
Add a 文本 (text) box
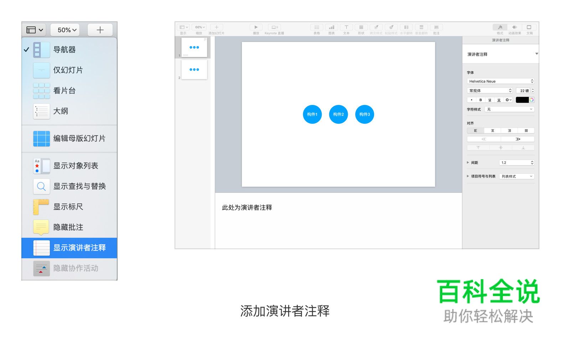click(346, 27)
